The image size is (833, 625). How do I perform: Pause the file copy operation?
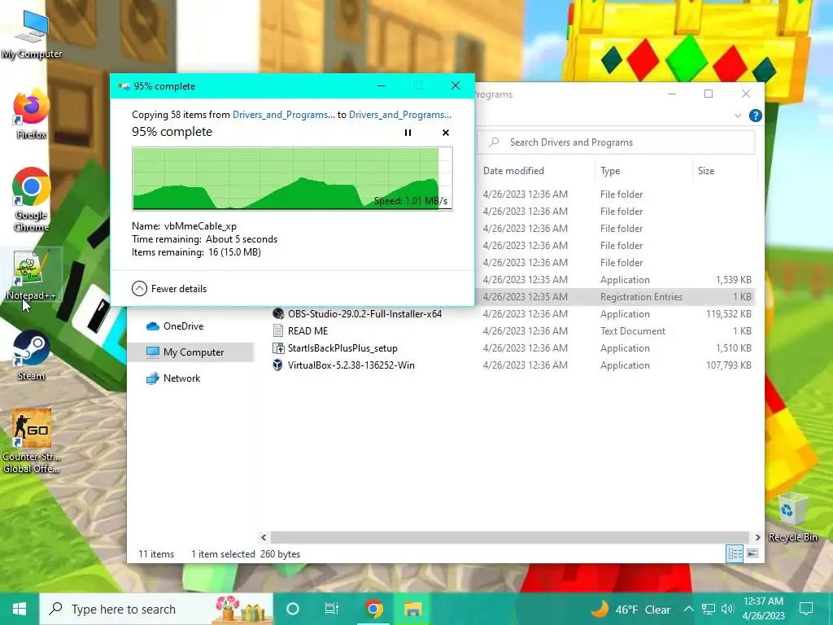[x=408, y=133]
